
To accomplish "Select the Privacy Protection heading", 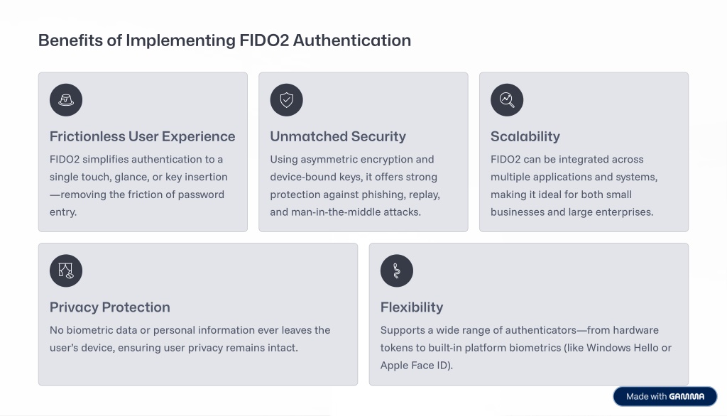I will click(x=110, y=307).
